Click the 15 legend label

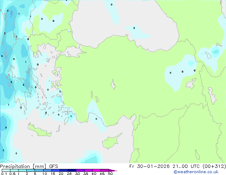(53, 174)
